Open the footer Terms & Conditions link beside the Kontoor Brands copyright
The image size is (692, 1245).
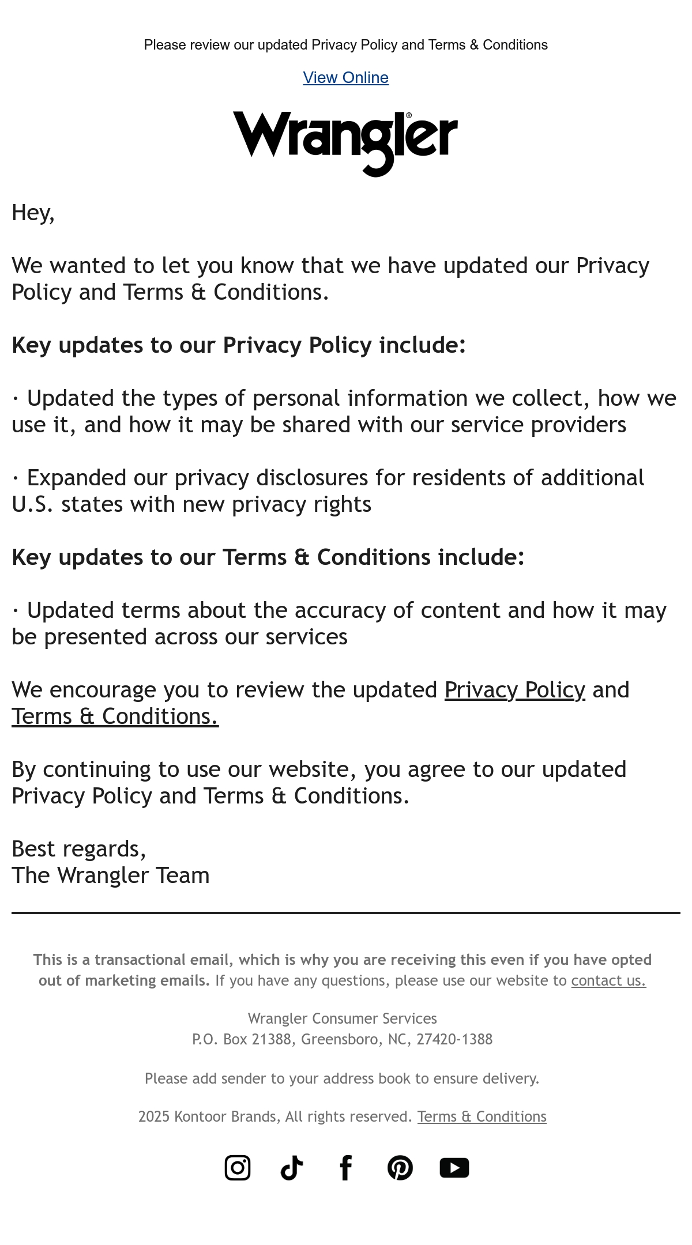pyautogui.click(x=482, y=1116)
